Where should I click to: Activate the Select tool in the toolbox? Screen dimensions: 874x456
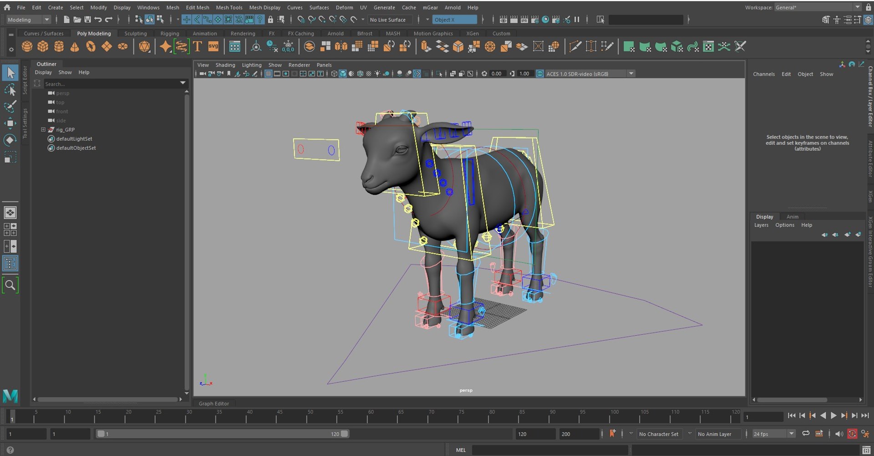(10, 73)
